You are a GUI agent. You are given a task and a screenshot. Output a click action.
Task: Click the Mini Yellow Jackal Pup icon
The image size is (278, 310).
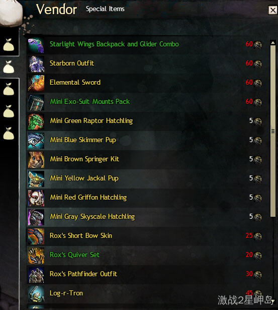tap(36, 179)
